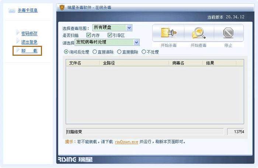The image size is (258, 168).
Task: Select the 不处理 radio option
Action: point(144,52)
